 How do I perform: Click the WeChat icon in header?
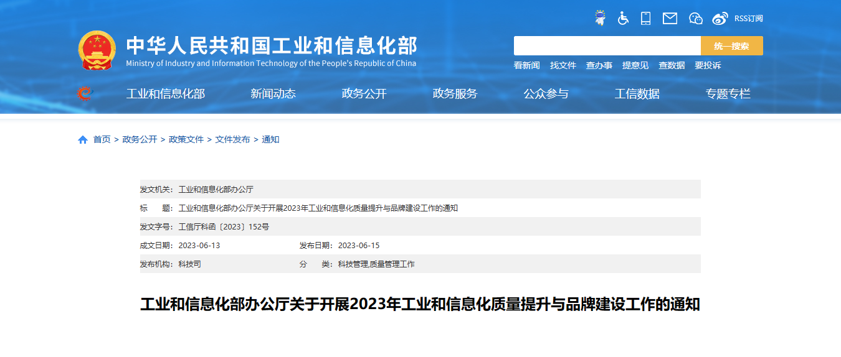pos(695,18)
